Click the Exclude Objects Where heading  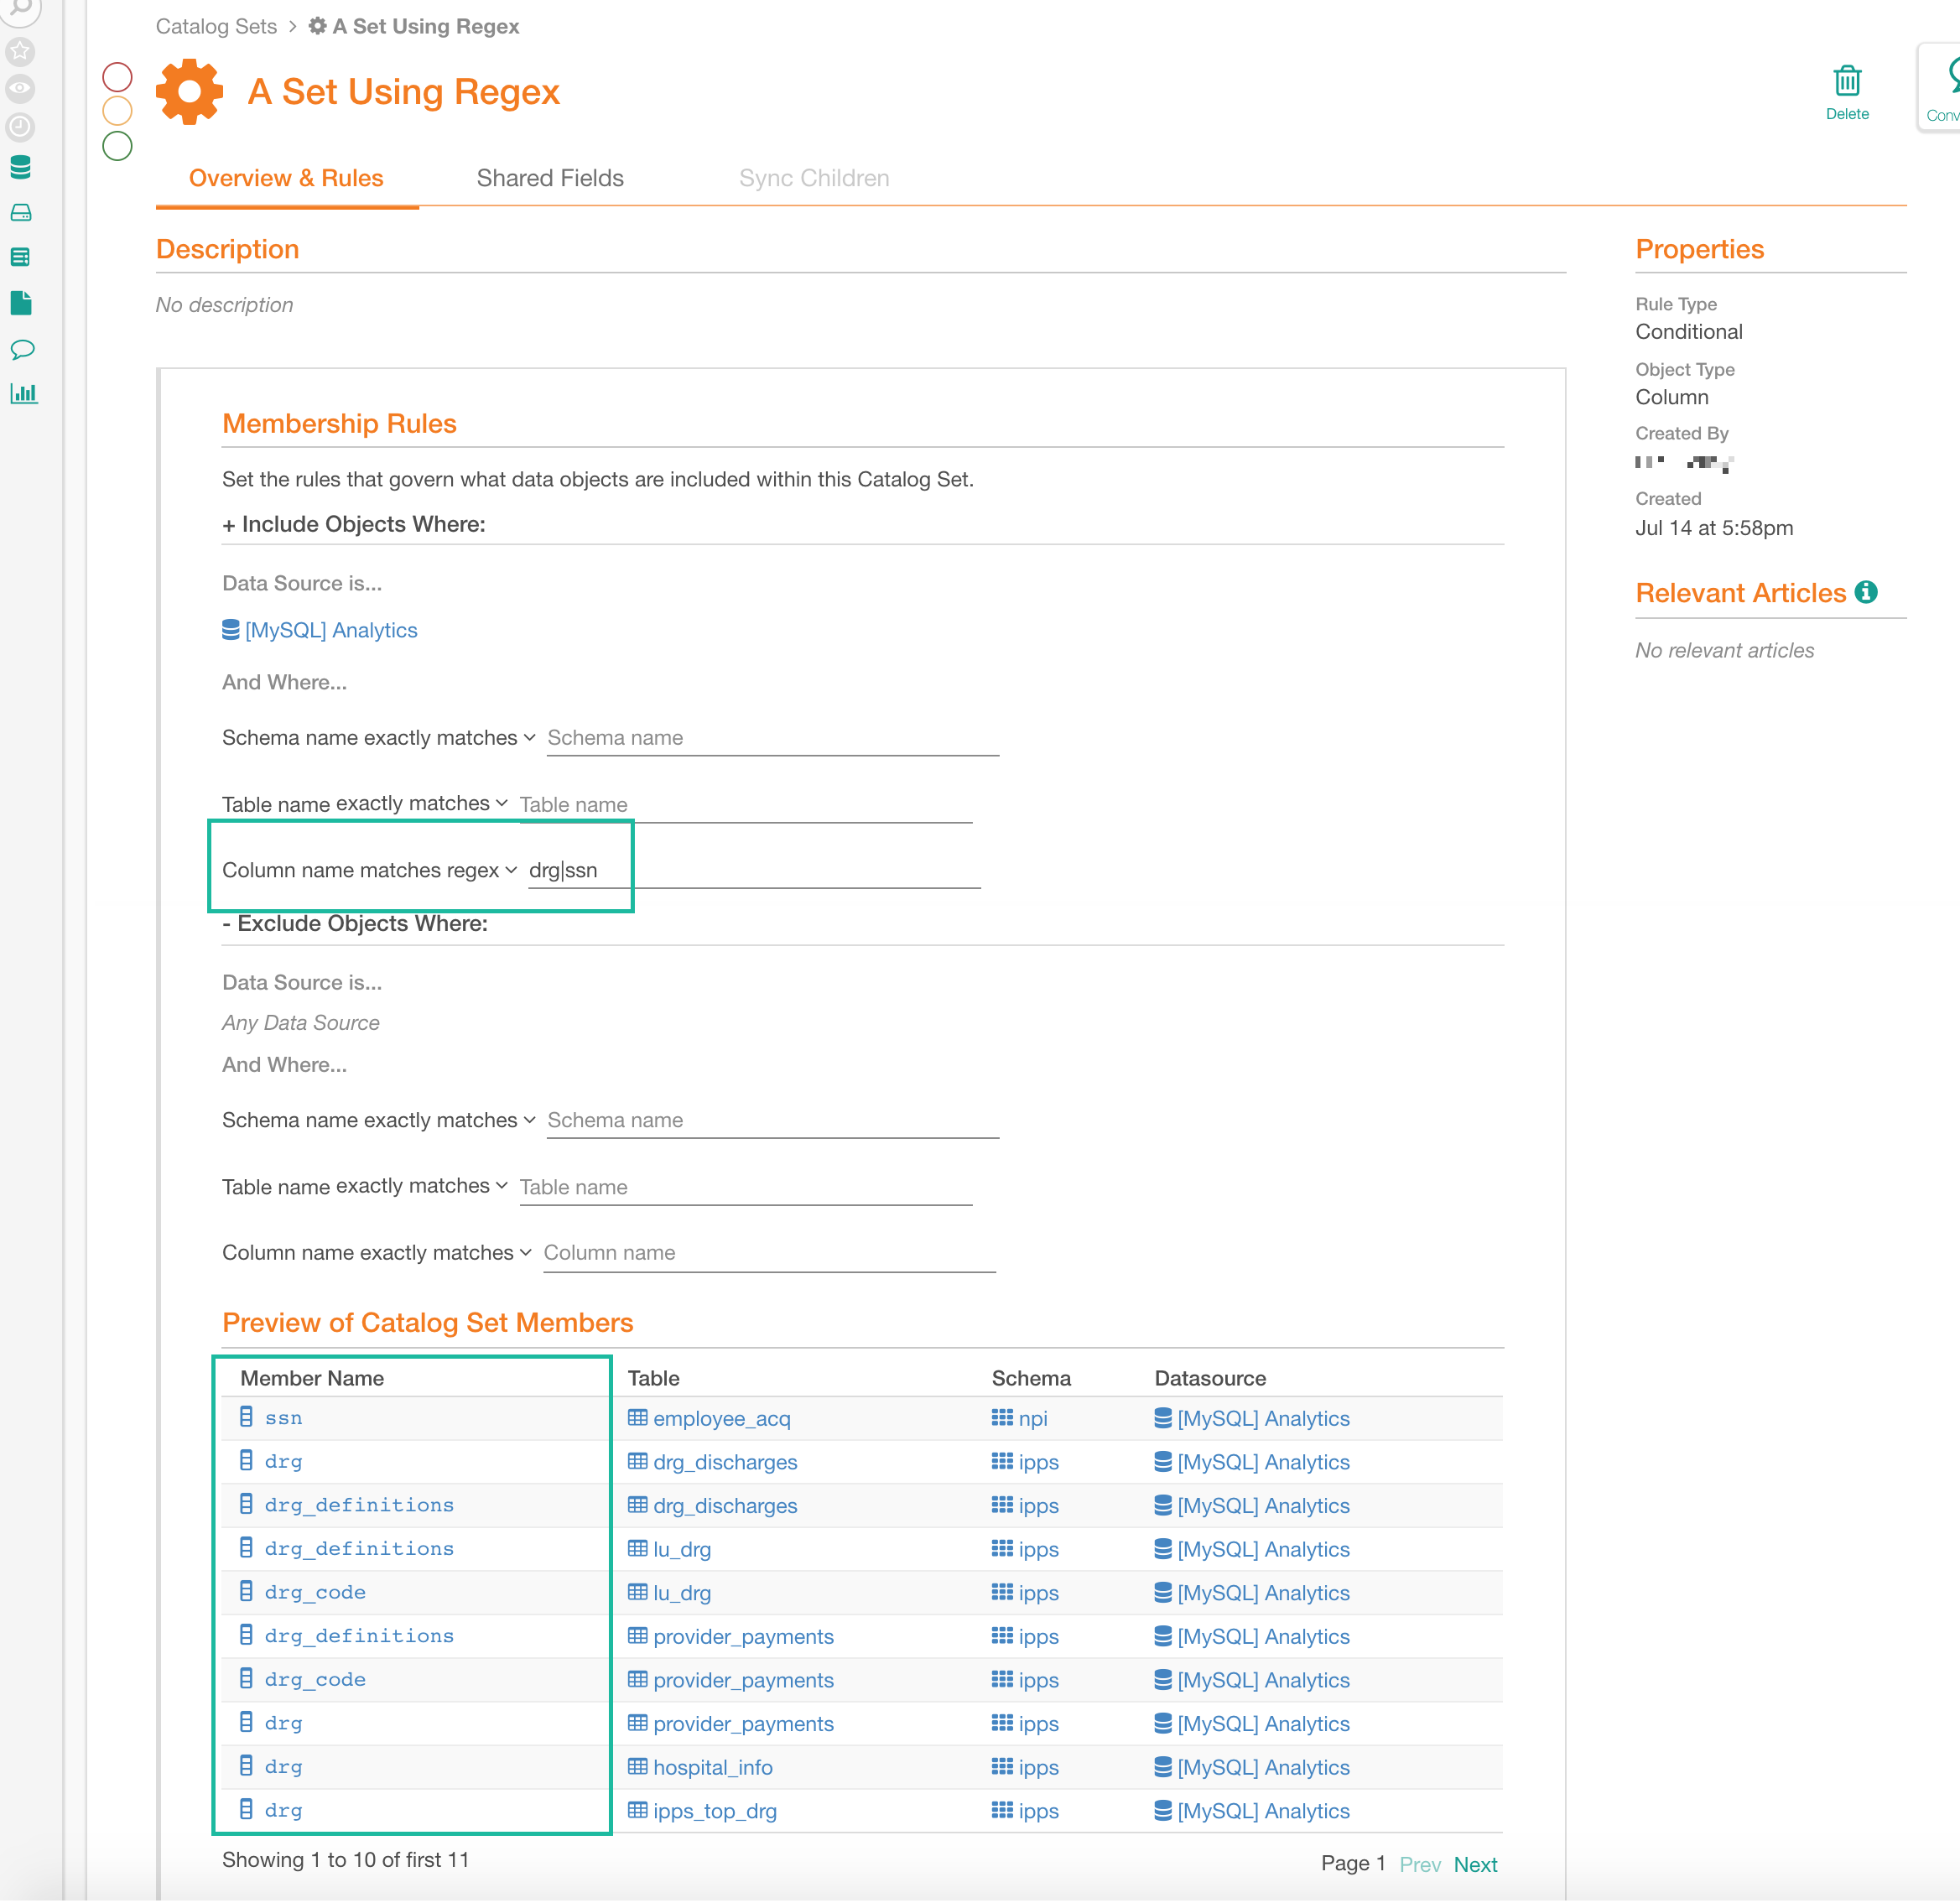click(x=355, y=923)
